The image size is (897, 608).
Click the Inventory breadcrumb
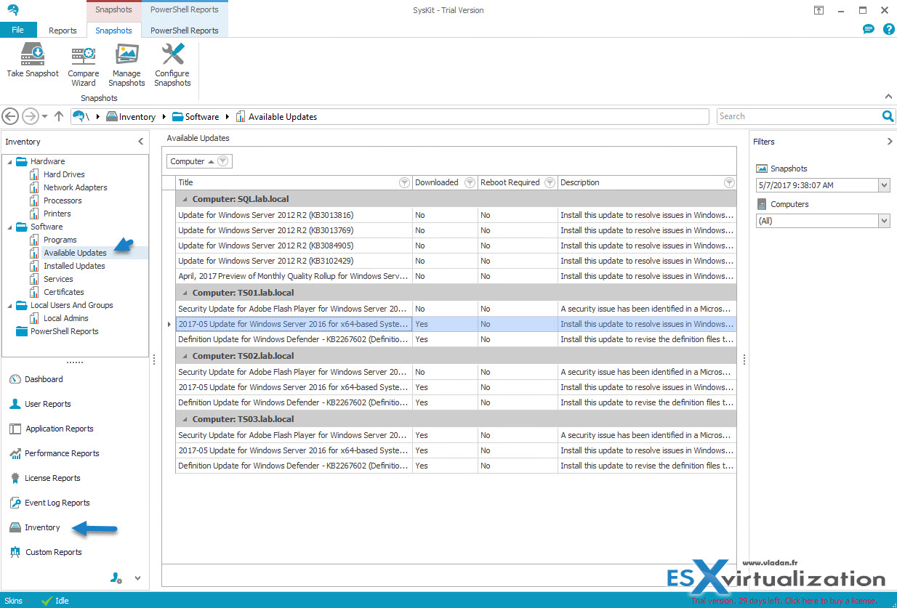coord(131,117)
